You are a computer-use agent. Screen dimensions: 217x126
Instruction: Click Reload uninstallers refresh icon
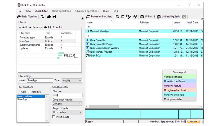(88, 17)
